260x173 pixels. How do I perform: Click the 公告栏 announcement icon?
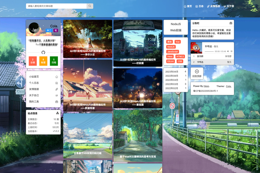(x=231, y=23)
